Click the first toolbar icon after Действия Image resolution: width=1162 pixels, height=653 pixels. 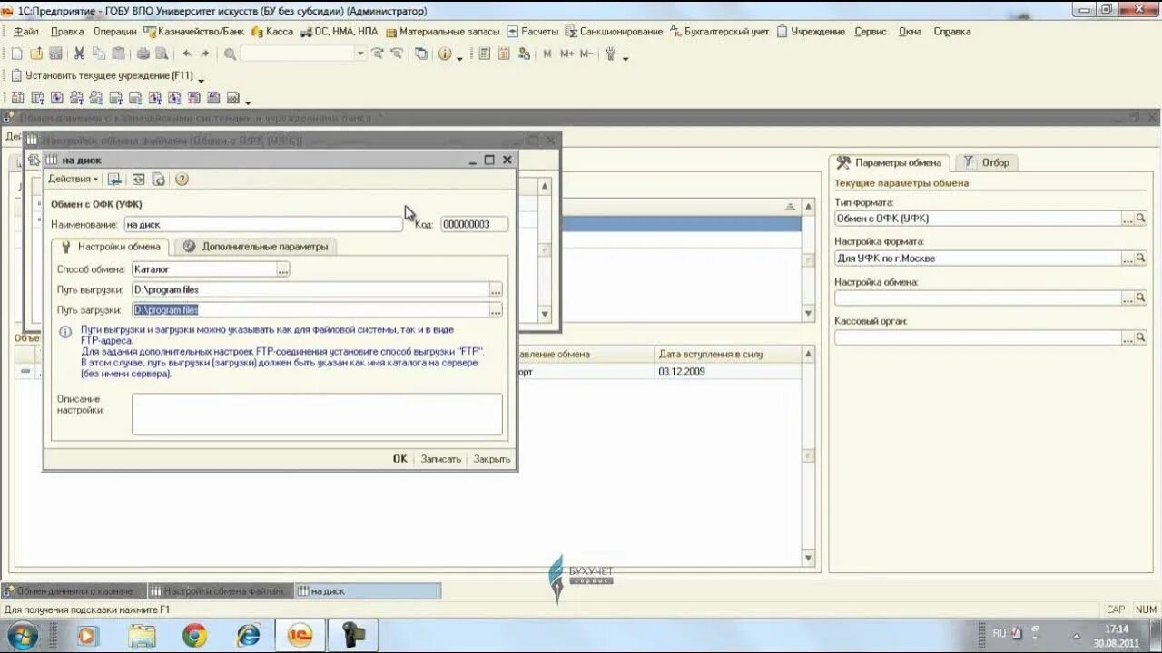tap(115, 180)
